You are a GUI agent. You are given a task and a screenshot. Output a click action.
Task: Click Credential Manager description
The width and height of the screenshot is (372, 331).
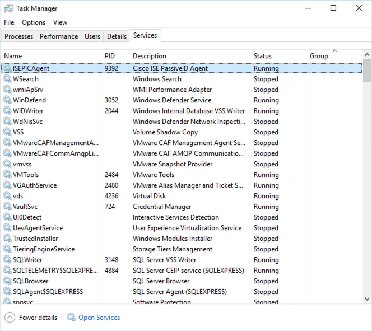tap(162, 207)
